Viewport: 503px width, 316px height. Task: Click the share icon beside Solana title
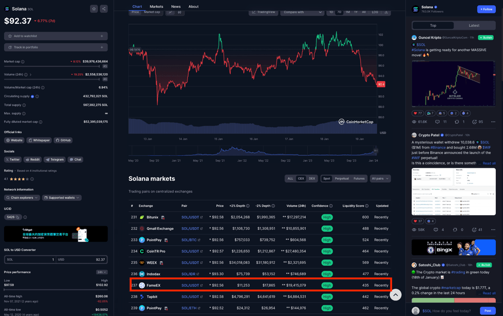(x=104, y=9)
